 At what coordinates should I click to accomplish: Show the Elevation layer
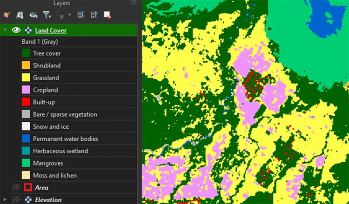(x=16, y=200)
